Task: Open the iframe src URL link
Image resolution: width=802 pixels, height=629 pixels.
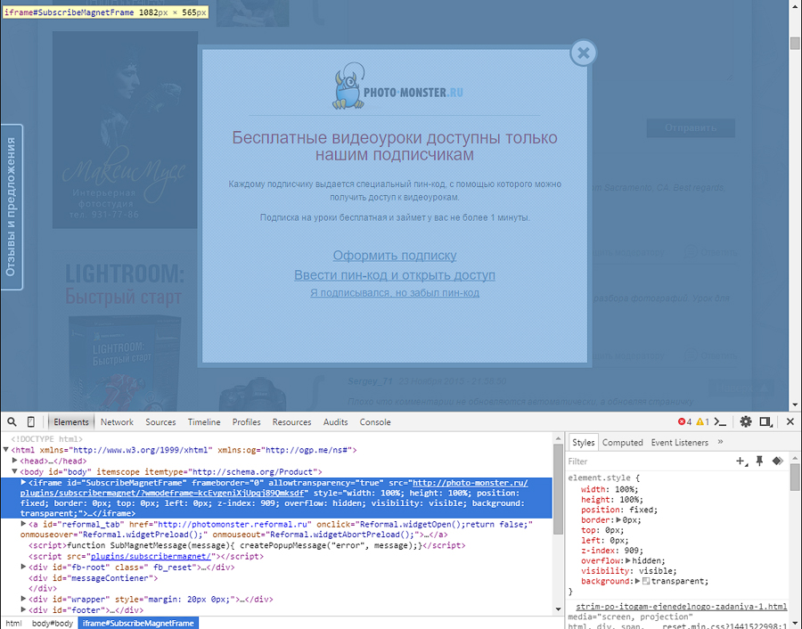Action: pos(274,488)
